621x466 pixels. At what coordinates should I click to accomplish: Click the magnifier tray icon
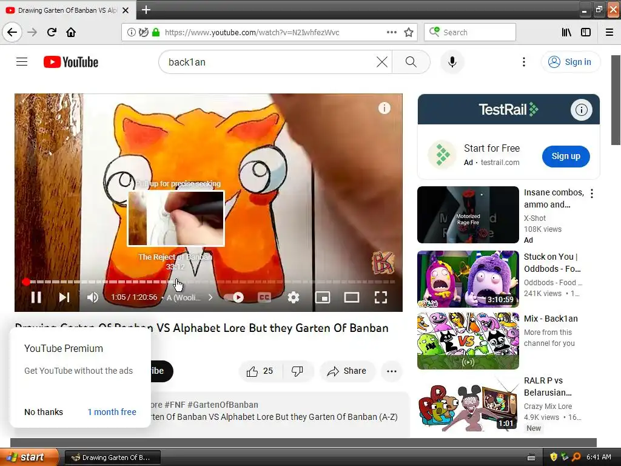pos(576,457)
